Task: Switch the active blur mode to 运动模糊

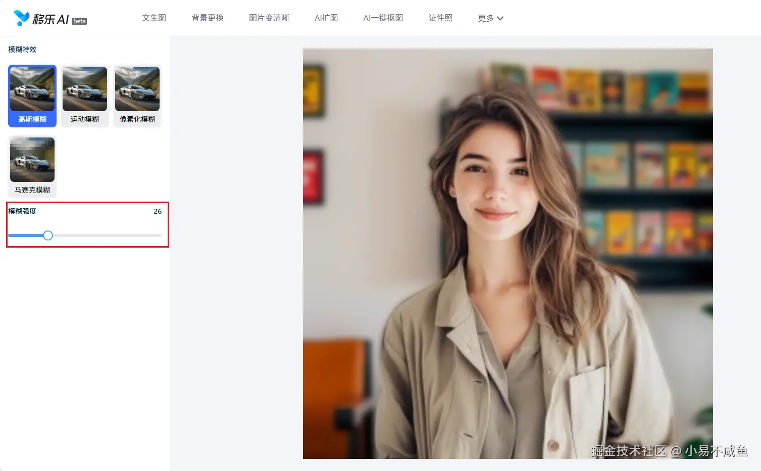Action: (84, 96)
